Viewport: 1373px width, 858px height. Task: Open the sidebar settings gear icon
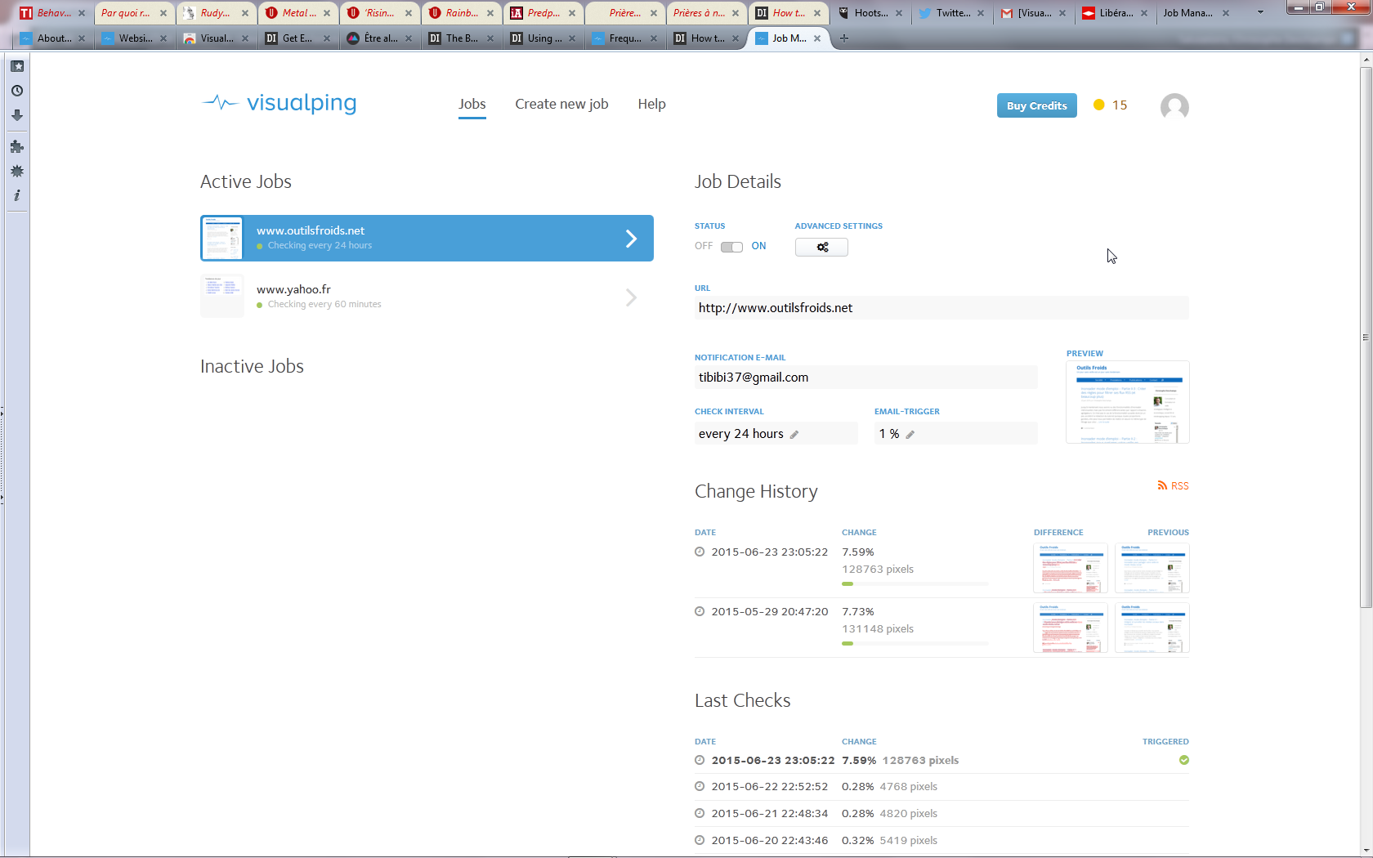coord(17,171)
